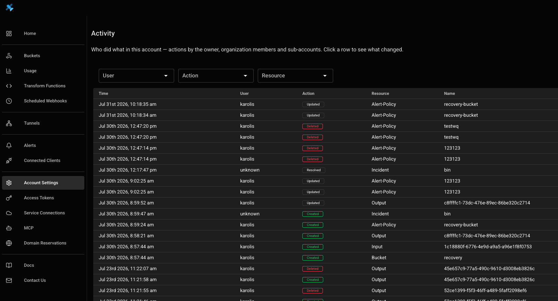
Task: Click the Resource column header
Action: [x=380, y=93]
